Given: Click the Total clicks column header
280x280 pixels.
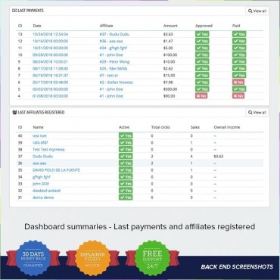Looking at the screenshot, I should pyautogui.click(x=160, y=127).
